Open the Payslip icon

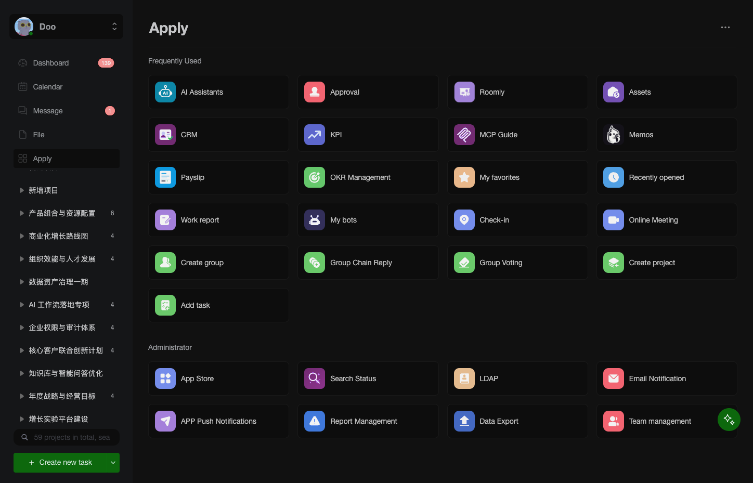pos(165,177)
